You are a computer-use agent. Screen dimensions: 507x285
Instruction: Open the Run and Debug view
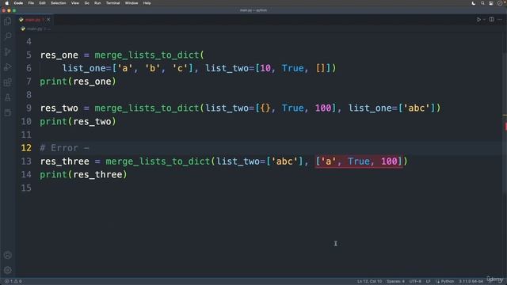pos(8,66)
